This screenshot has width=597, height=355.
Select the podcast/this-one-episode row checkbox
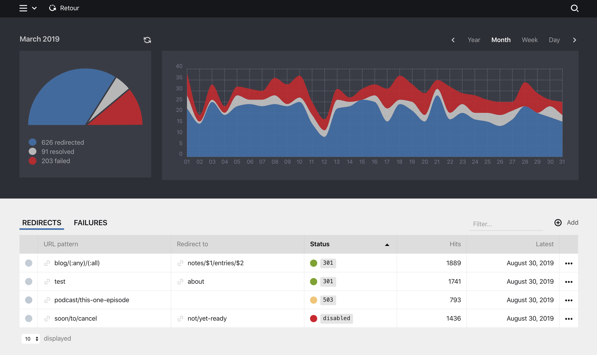coord(29,300)
